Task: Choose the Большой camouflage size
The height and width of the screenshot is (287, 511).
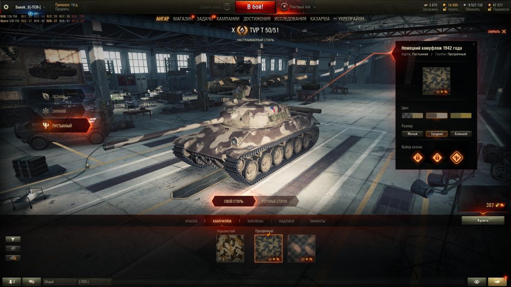Action: [x=461, y=134]
